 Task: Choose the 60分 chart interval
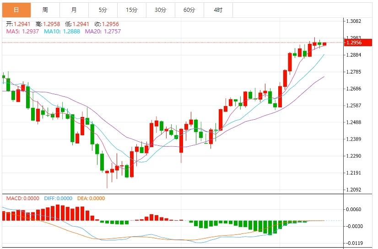(x=189, y=10)
